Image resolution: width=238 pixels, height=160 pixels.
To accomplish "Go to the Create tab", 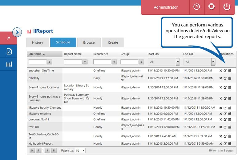I will pyautogui.click(x=113, y=42).
